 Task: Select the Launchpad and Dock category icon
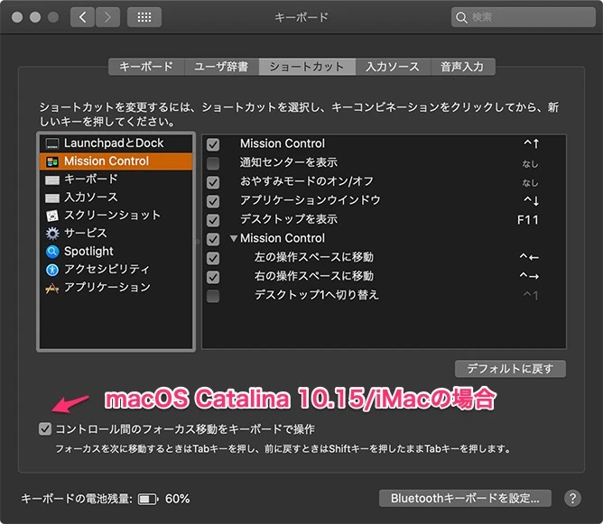(51, 143)
